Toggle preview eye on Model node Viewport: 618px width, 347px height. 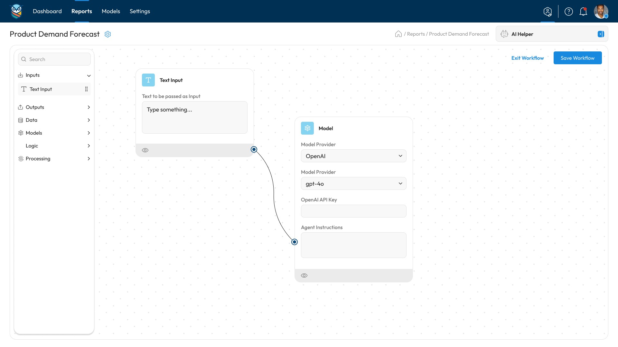coord(304,275)
